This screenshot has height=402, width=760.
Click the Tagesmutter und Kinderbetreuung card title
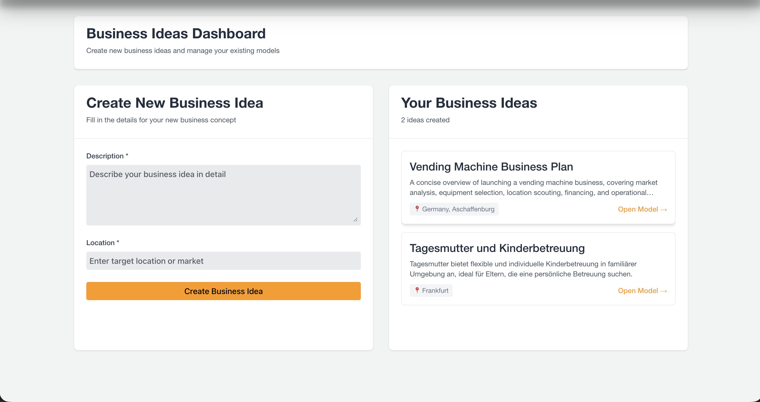497,248
